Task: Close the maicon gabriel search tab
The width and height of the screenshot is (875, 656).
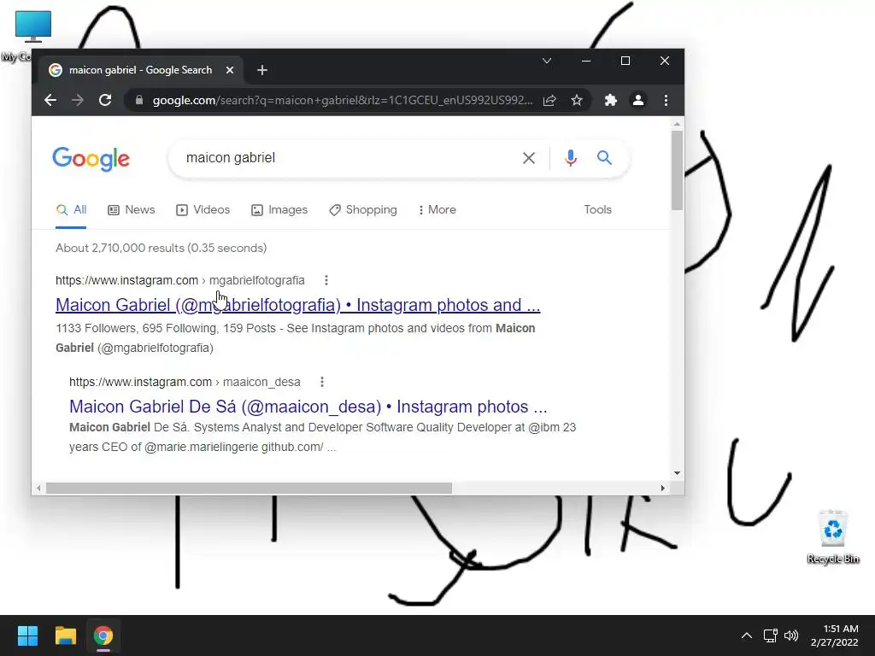Action: 230,70
